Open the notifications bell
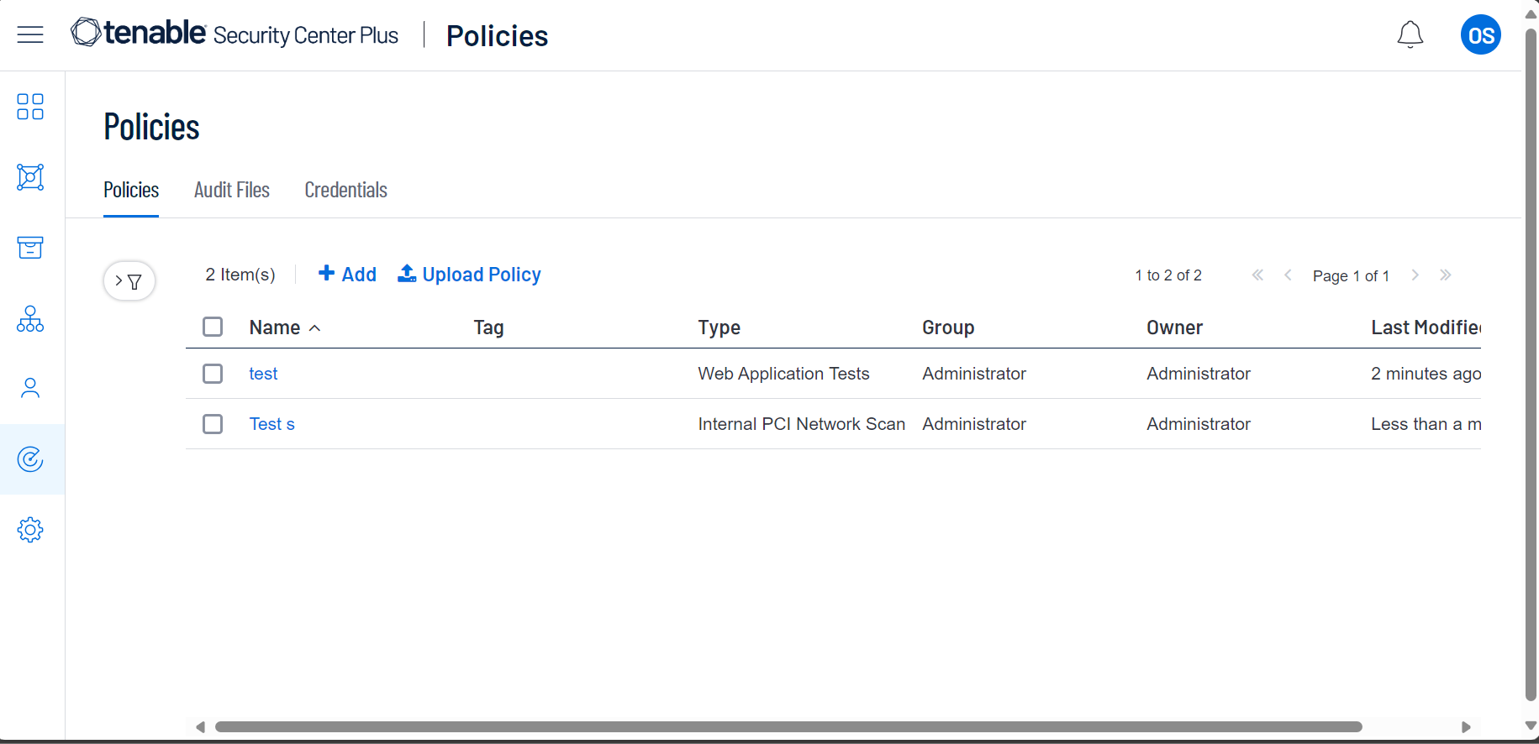Image resolution: width=1539 pixels, height=744 pixels. tap(1410, 35)
